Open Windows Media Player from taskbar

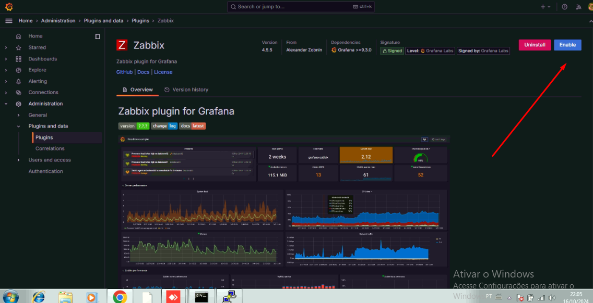tap(91, 297)
